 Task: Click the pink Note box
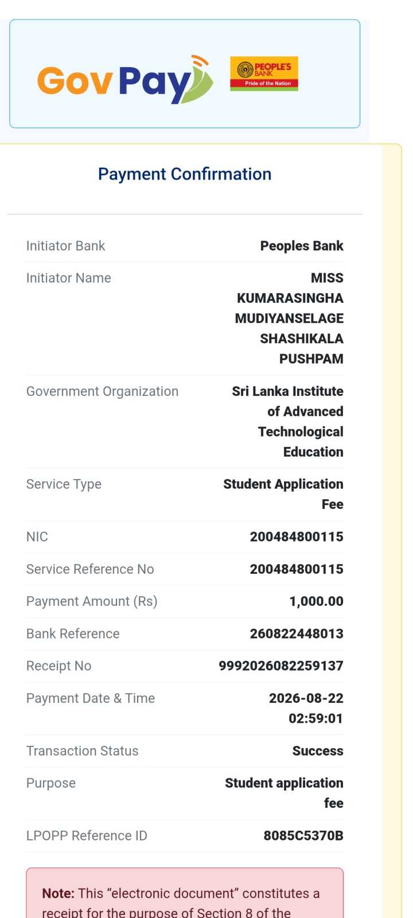tap(185, 893)
